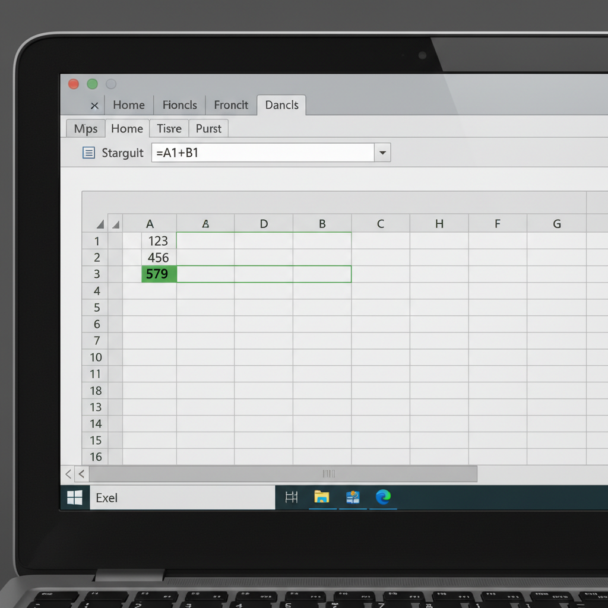This screenshot has width=608, height=608.
Task: Click the green macOS traffic-light button
Action: (92, 84)
